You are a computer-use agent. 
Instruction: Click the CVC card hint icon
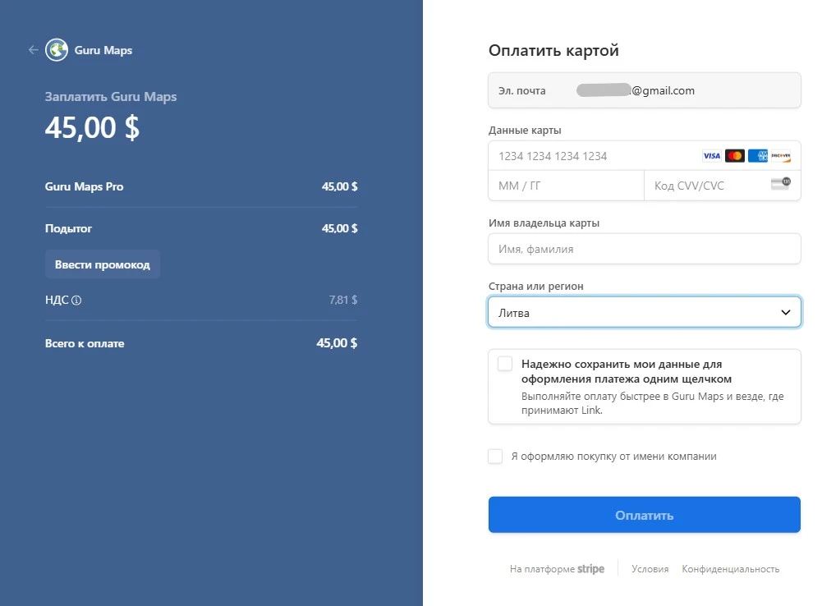781,183
